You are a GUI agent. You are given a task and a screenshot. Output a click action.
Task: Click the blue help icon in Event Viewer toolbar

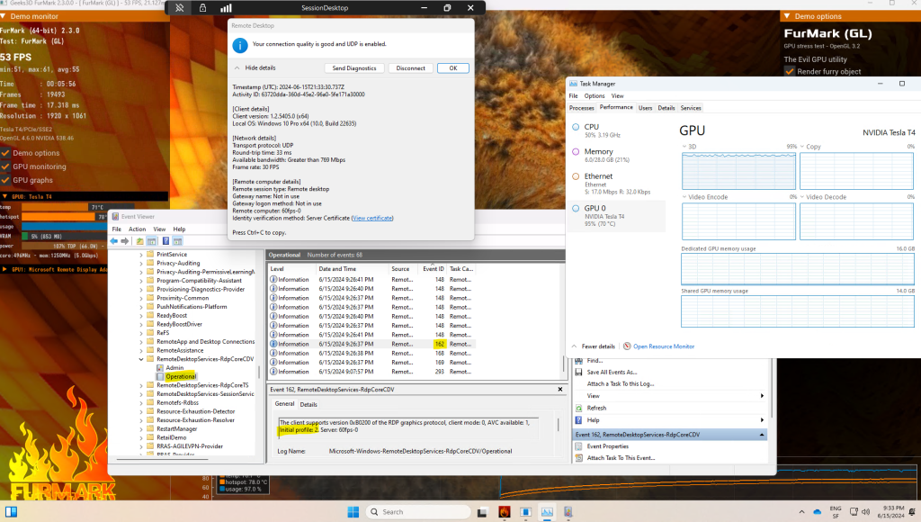coord(165,241)
